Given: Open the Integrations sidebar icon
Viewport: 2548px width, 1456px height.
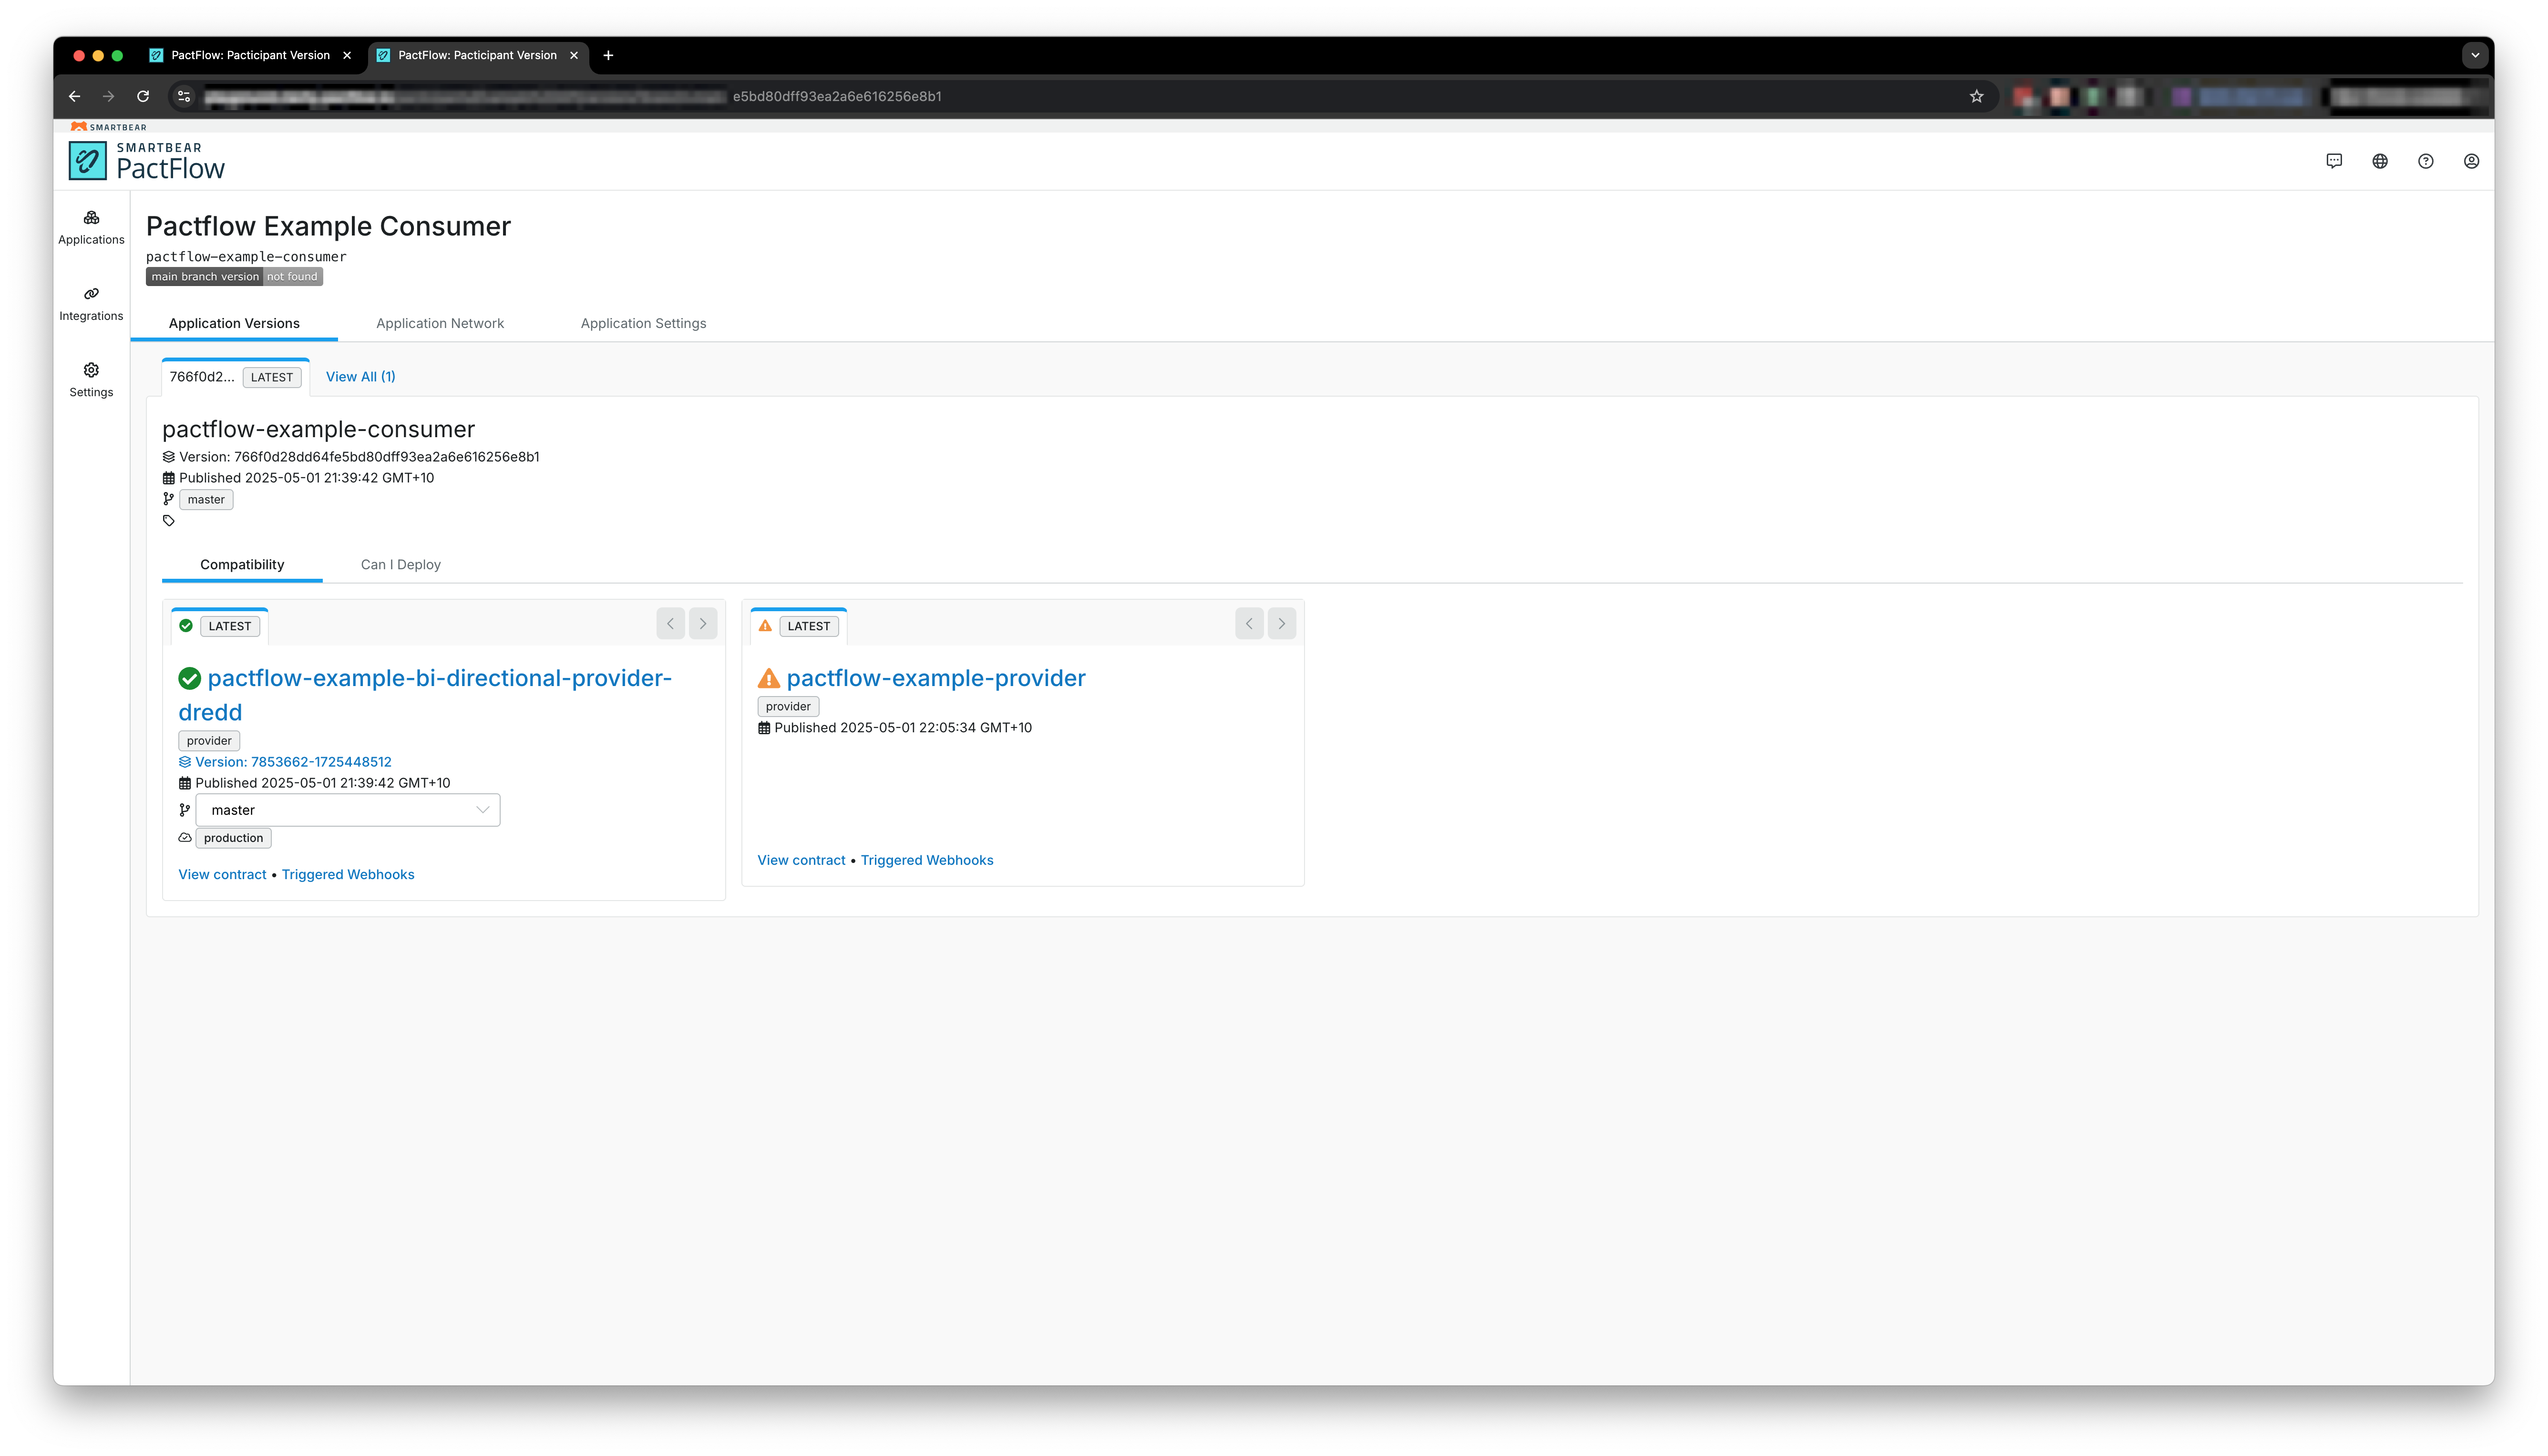Looking at the screenshot, I should 91,303.
